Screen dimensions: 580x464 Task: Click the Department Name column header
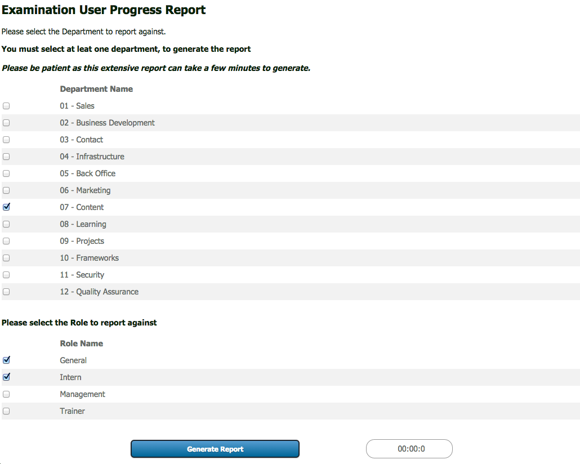pyautogui.click(x=96, y=89)
